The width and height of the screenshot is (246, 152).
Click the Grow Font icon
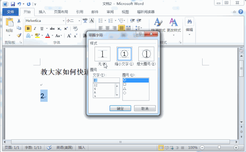pyautogui.click(x=69, y=36)
